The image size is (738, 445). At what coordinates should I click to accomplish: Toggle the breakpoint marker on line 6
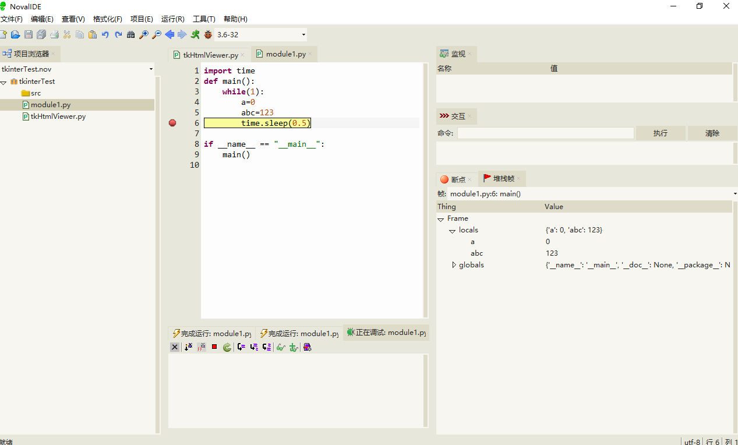172,123
